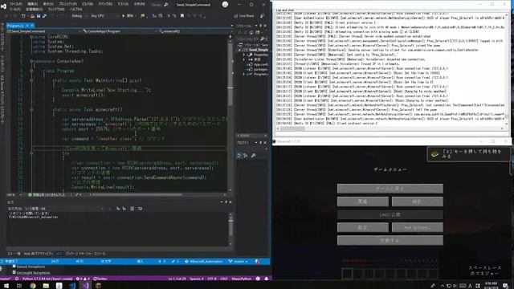Toggle the Uncaught Exceptions checkbox
The width and height of the screenshot is (514, 289).
[14, 272]
